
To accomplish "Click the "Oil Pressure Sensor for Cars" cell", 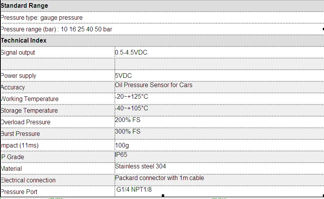I will coord(154,85).
